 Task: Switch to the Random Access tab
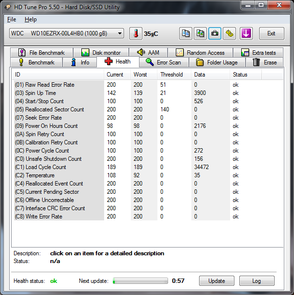[x=201, y=52]
